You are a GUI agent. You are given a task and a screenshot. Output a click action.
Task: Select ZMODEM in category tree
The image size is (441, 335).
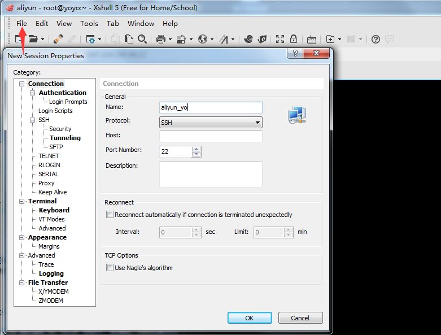point(51,301)
